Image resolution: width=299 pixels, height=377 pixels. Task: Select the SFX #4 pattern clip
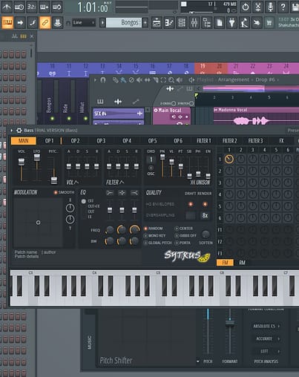click(118, 114)
